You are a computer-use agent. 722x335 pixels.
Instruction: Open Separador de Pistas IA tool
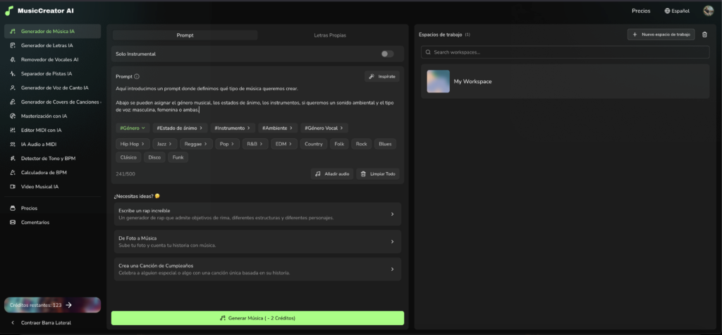pyautogui.click(x=47, y=73)
